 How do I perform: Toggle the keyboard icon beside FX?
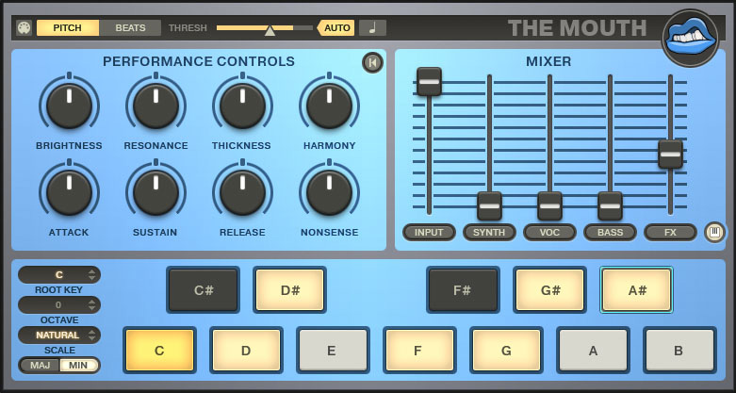(x=714, y=233)
